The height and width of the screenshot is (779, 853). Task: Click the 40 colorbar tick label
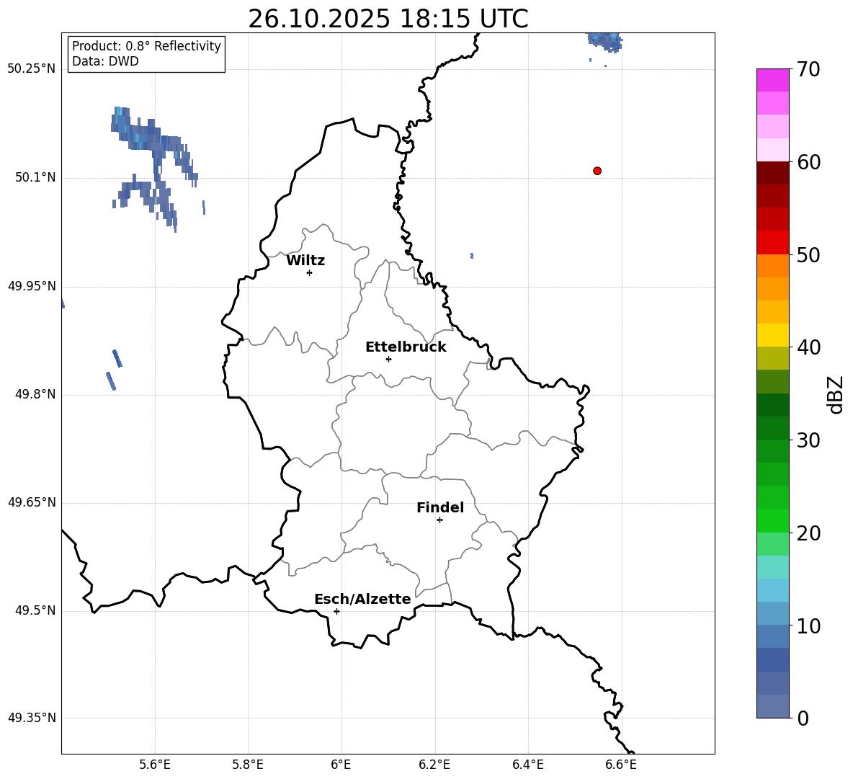point(808,347)
